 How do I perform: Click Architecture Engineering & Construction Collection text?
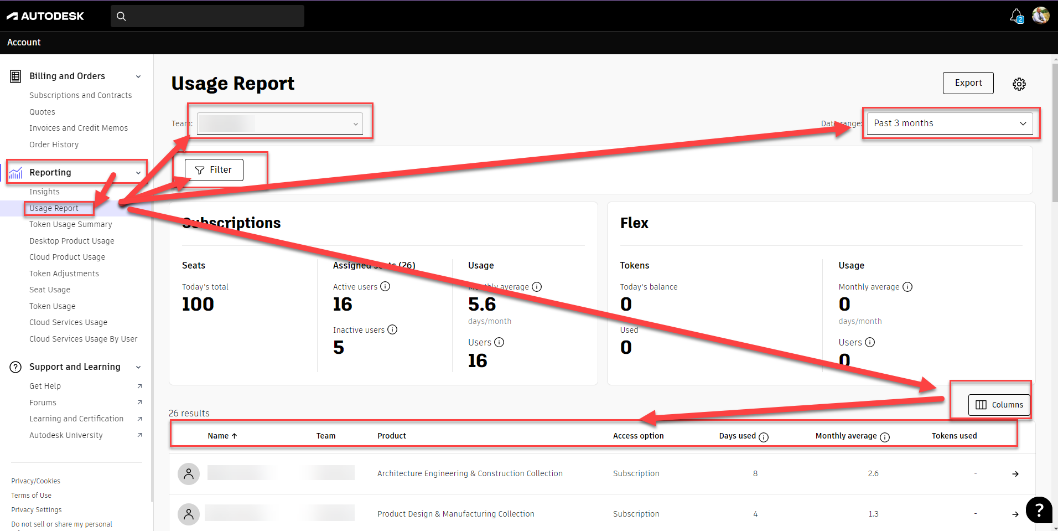point(470,473)
